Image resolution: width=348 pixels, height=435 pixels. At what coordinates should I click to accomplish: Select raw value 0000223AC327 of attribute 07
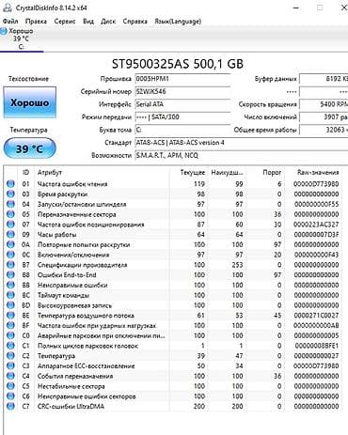point(316,225)
